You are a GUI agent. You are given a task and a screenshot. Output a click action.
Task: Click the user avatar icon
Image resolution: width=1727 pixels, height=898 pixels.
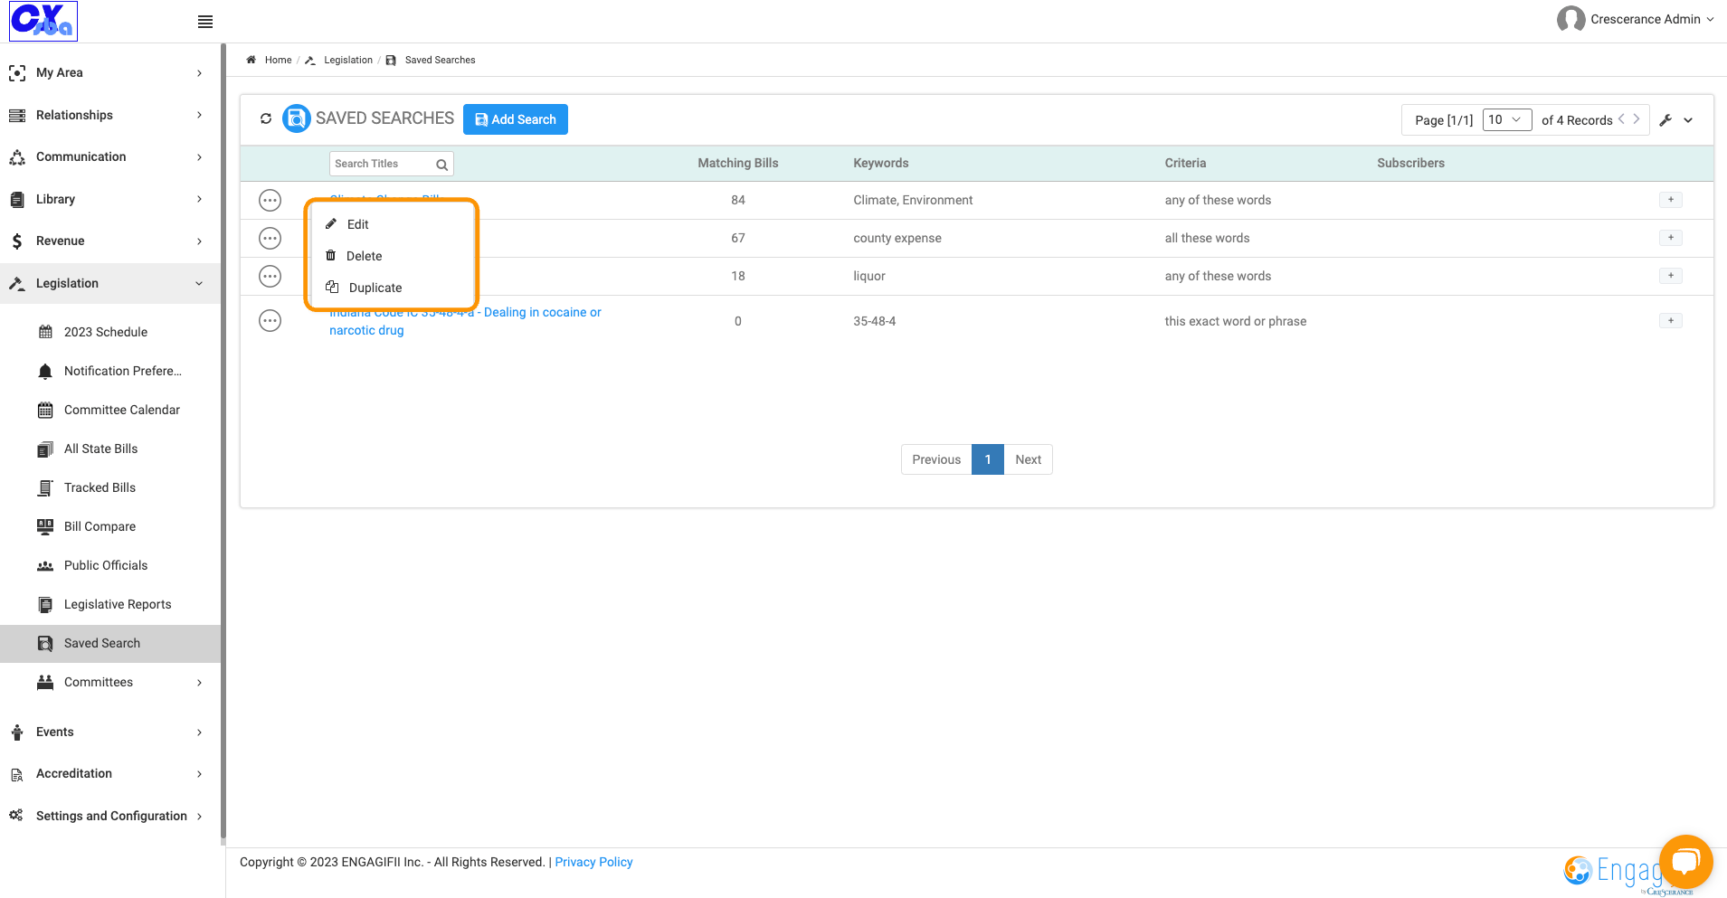1570,19
